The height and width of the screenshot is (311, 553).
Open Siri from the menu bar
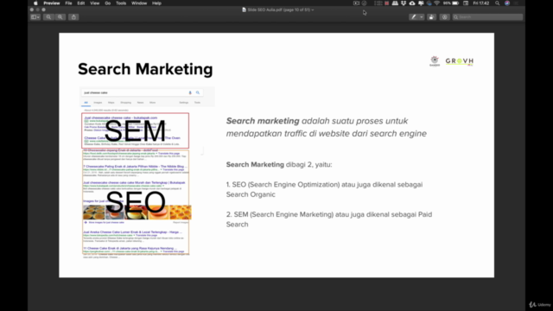(507, 3)
